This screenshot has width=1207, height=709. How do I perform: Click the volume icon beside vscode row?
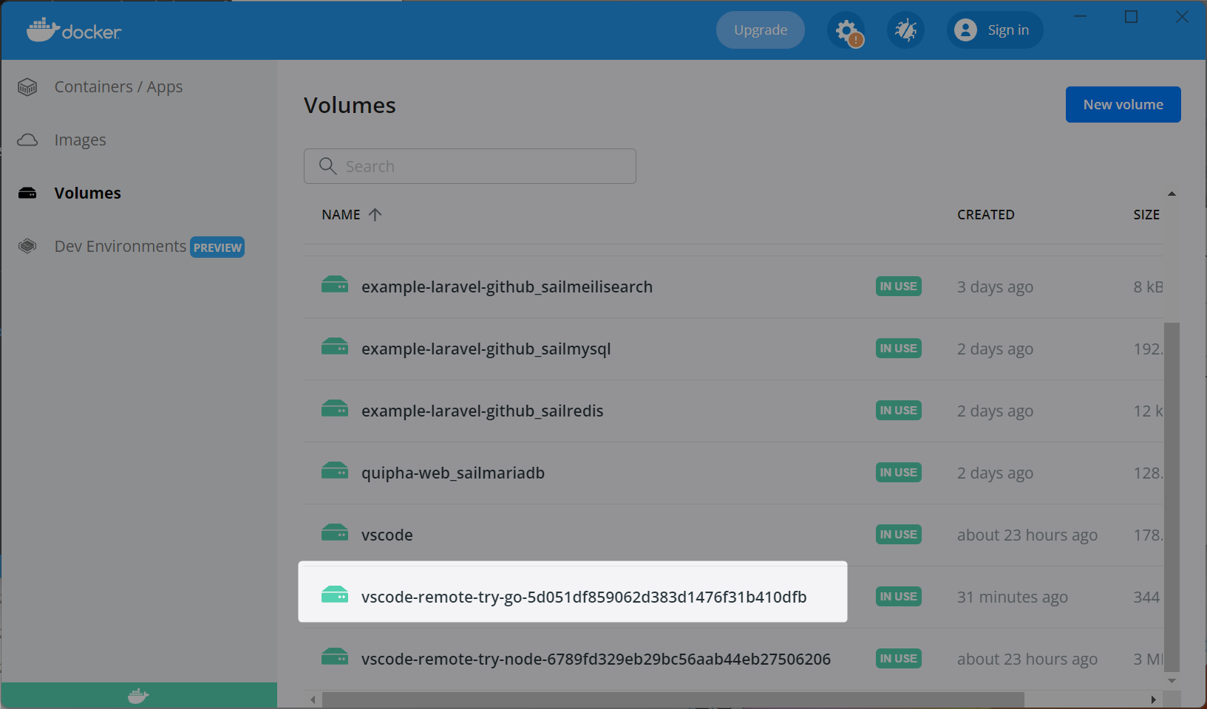point(335,532)
